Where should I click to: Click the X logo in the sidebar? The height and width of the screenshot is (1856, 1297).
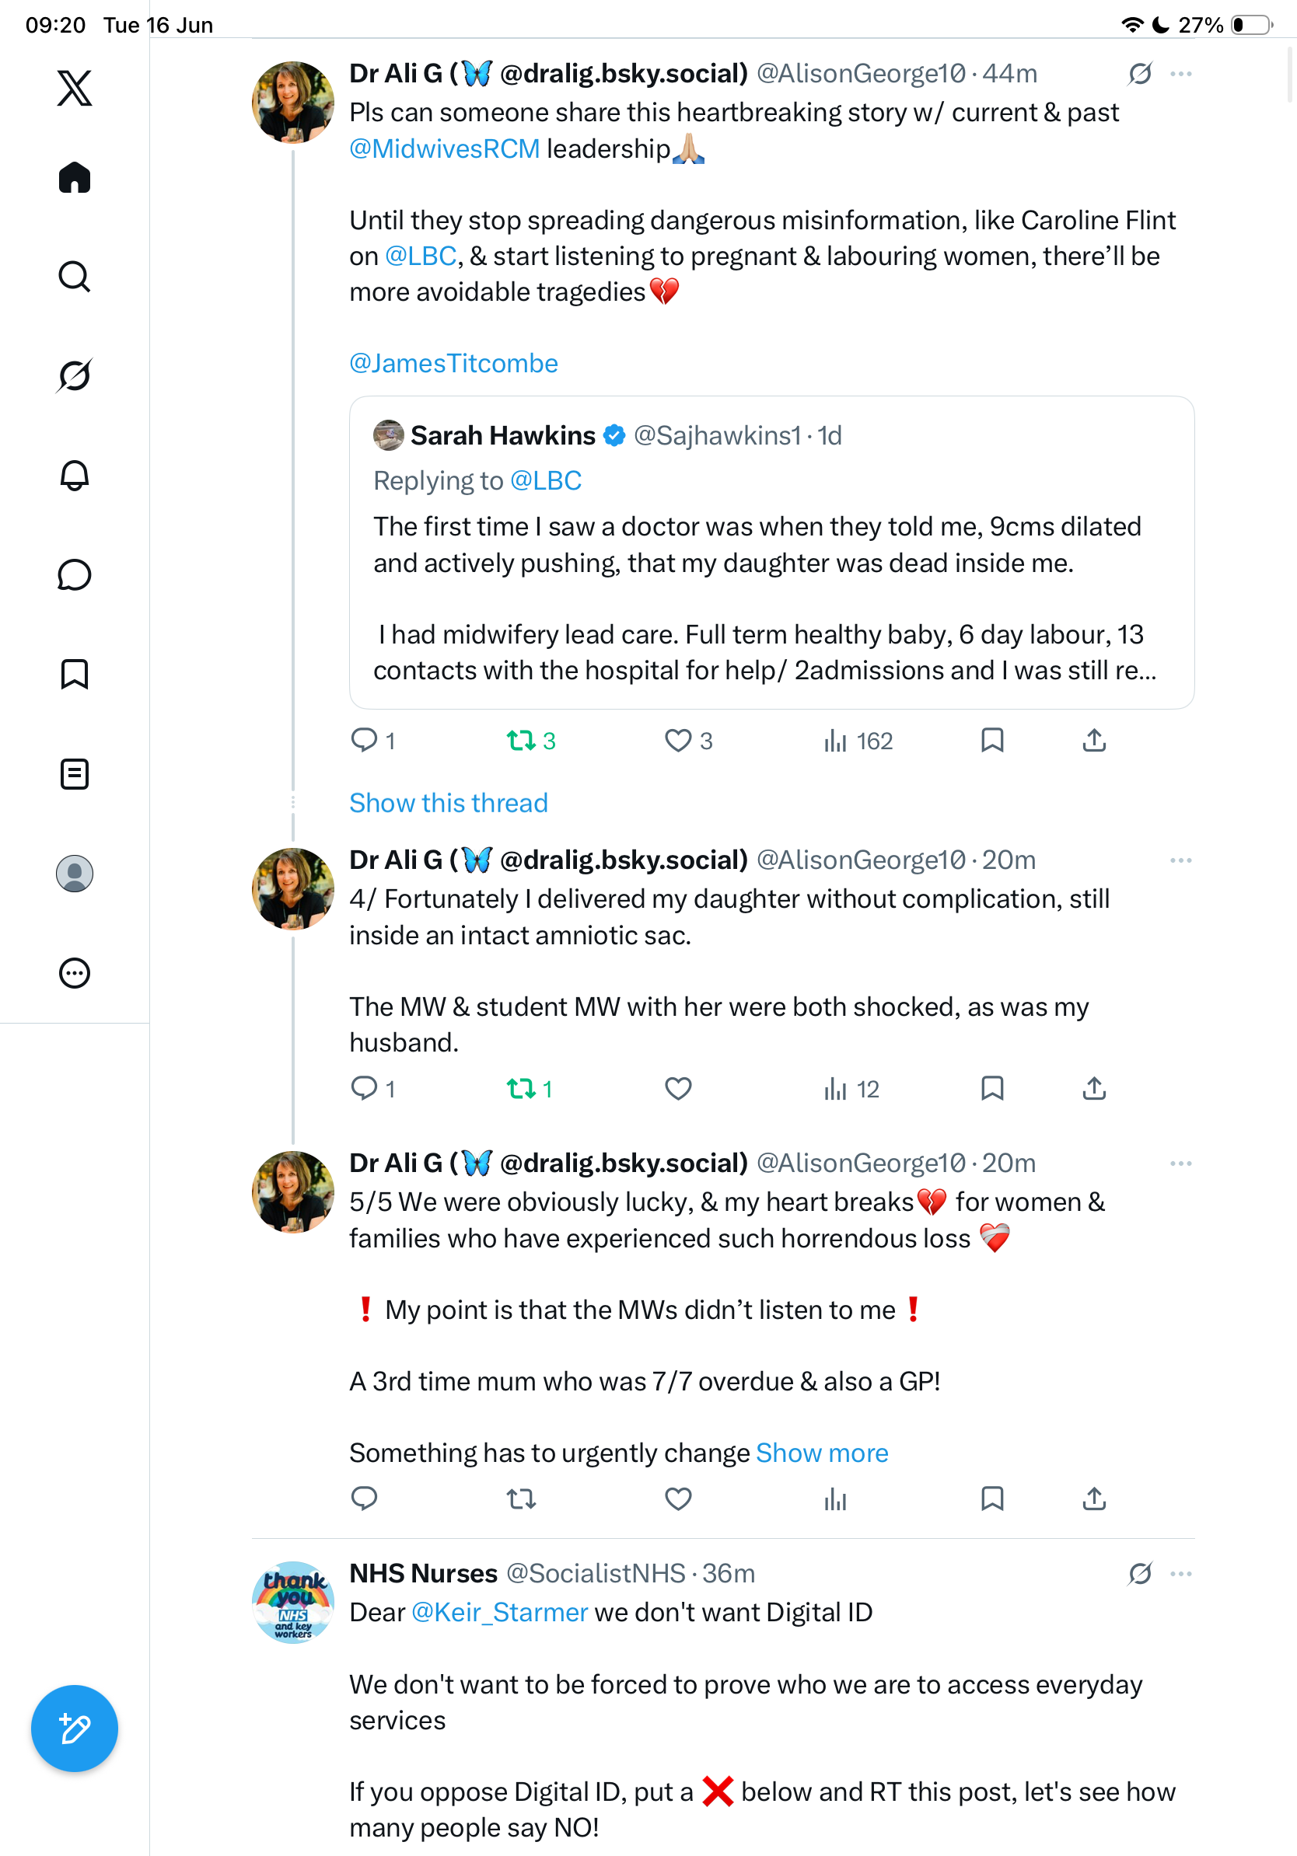[75, 87]
